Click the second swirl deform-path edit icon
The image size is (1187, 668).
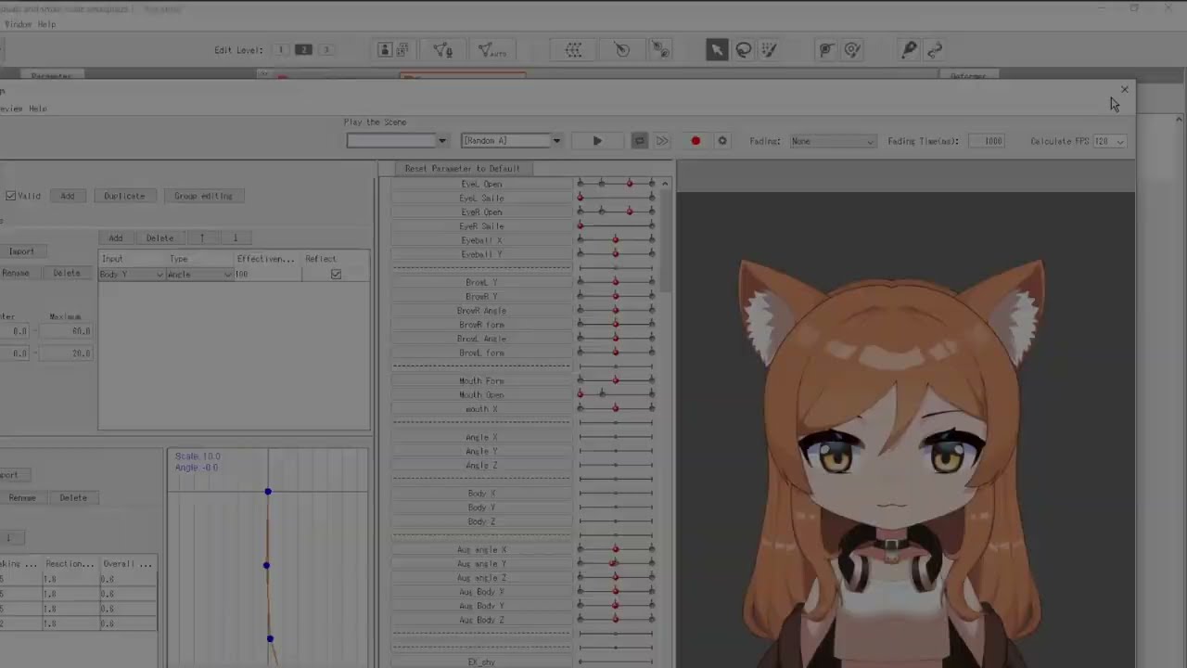pos(852,50)
